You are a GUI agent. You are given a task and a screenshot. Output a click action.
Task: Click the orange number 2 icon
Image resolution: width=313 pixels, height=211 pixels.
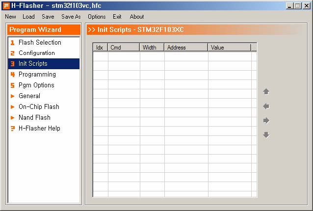point(12,53)
